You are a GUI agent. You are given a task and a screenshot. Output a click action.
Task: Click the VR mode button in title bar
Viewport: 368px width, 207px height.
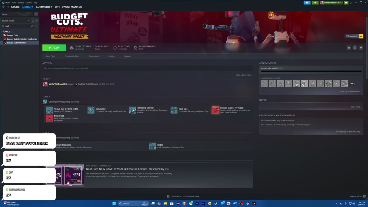(346, 3)
